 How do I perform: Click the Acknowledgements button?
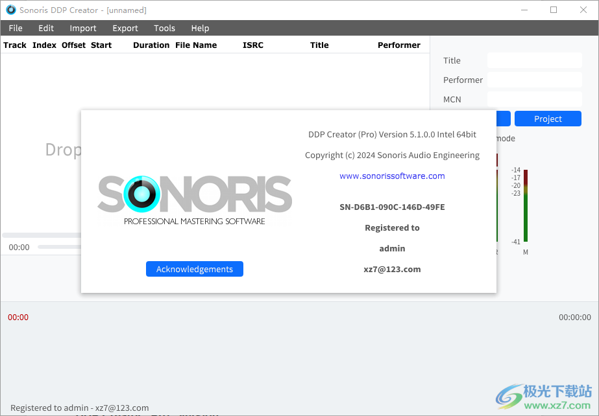[194, 268]
